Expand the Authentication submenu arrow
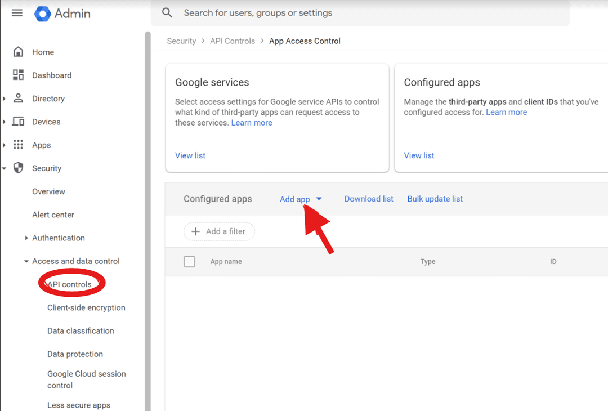Screen dimensions: 608x411 (x=26, y=238)
